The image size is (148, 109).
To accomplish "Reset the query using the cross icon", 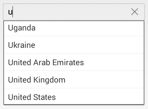I will (135, 12).
